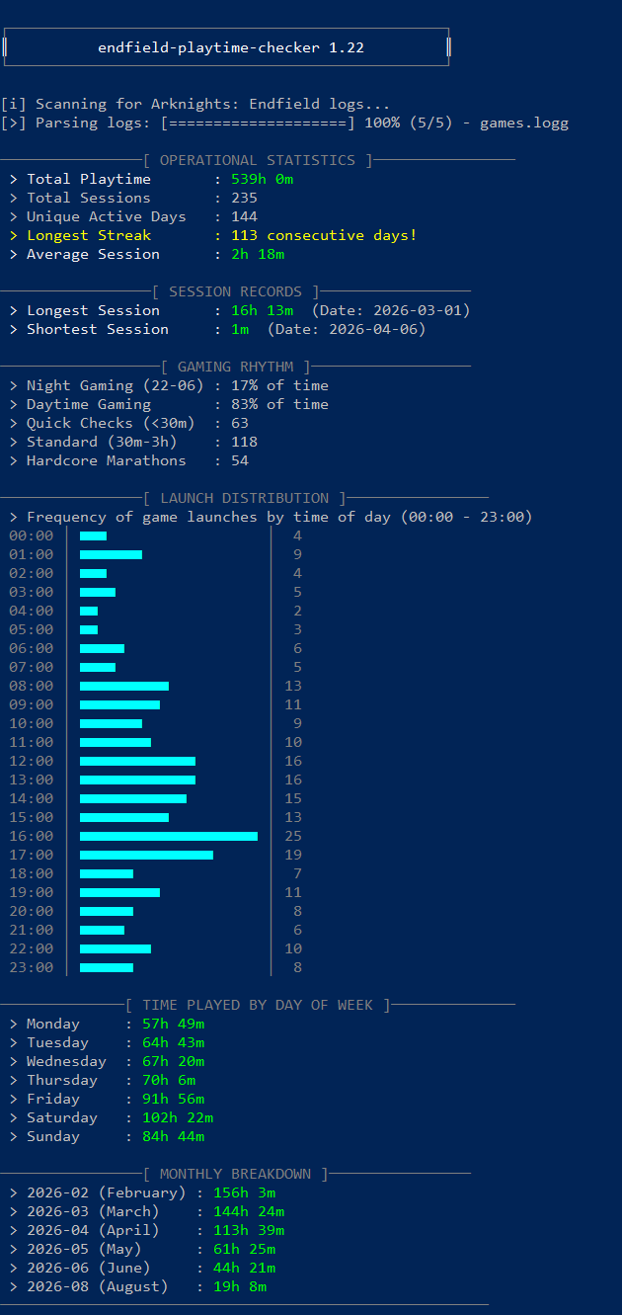Click the launch count '25' for 16:00

click(x=293, y=836)
